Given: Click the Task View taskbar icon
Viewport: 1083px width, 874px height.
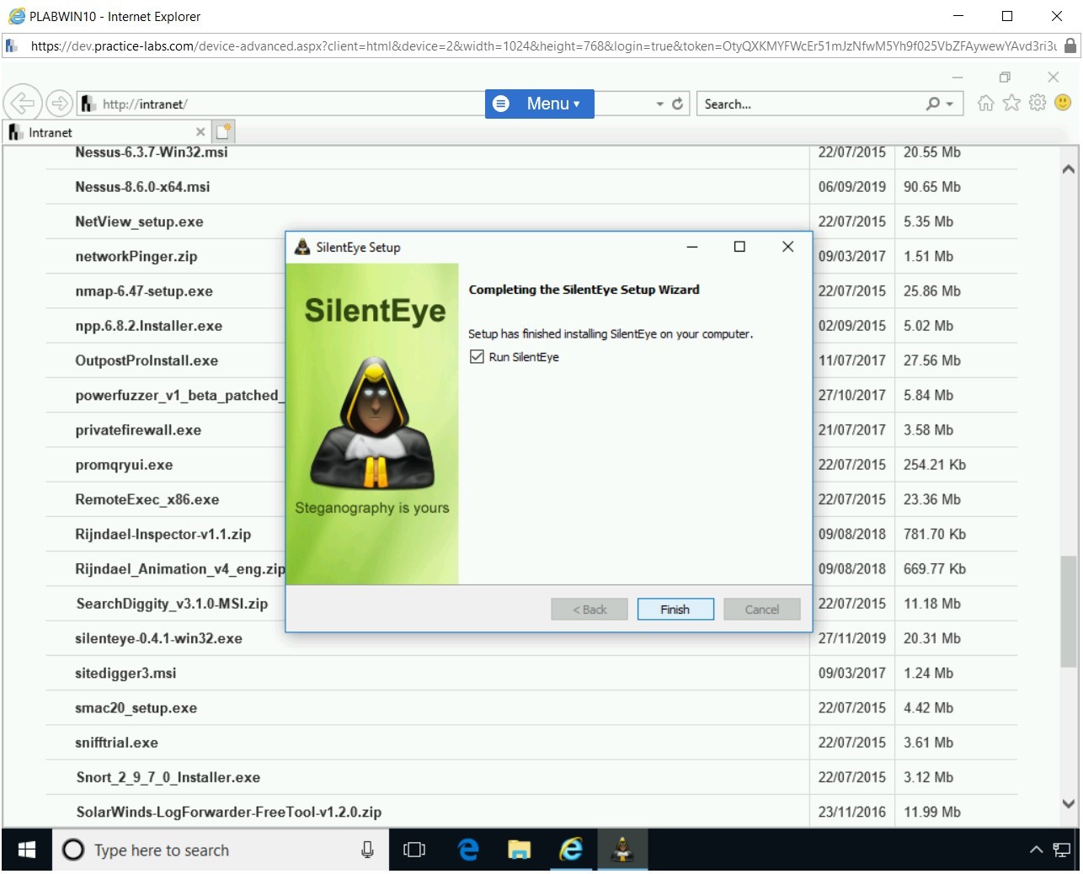Looking at the screenshot, I should 414,850.
